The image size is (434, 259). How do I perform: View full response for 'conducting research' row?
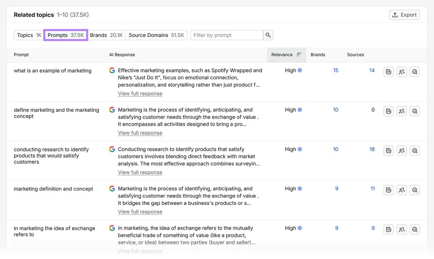click(140, 172)
